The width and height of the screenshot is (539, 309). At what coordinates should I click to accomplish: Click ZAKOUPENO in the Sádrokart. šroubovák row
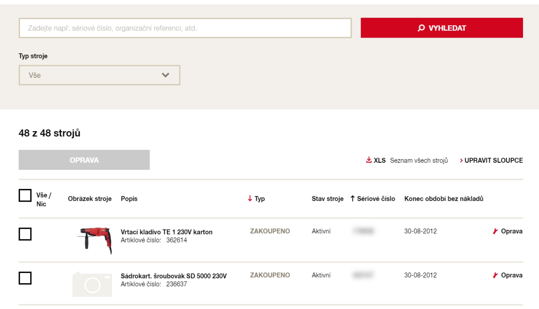tap(270, 275)
